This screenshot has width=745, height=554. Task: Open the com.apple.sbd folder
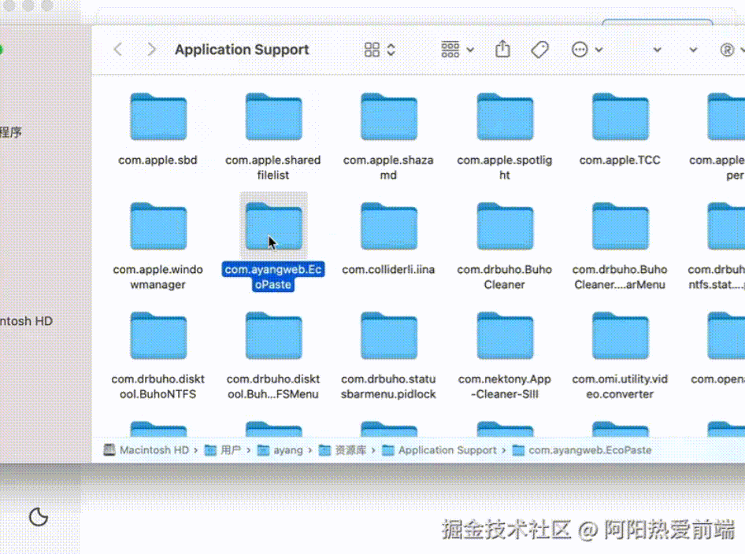[x=158, y=116]
